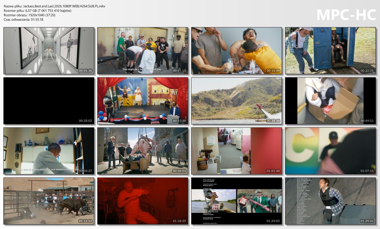
Task: Open the cardboard box thumbnail at 00:44:51
Action: tap(331, 101)
